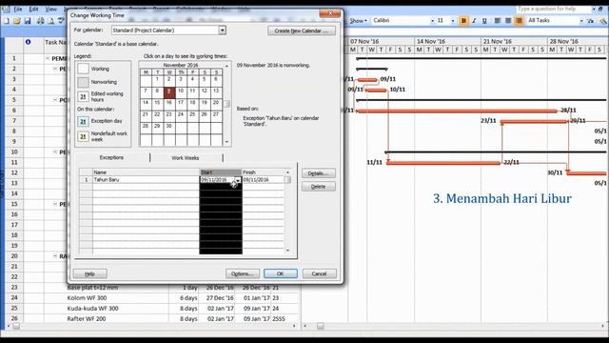Viewport: 609px width, 343px height.
Task: Click the '6 days' duration cell
Action: [184, 298]
